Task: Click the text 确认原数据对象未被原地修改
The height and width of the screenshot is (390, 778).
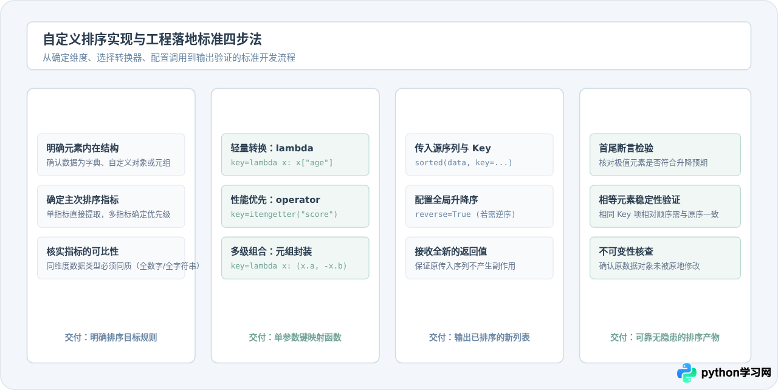Action: click(x=649, y=266)
